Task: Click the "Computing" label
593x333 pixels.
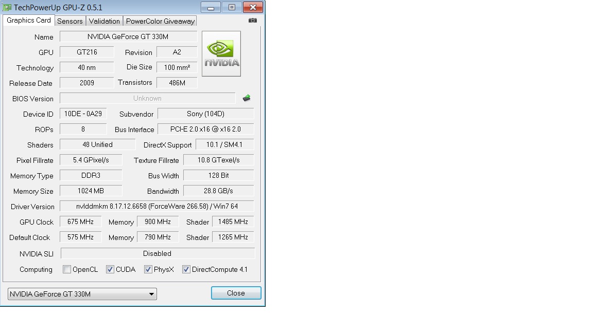Action: pyautogui.click(x=36, y=270)
